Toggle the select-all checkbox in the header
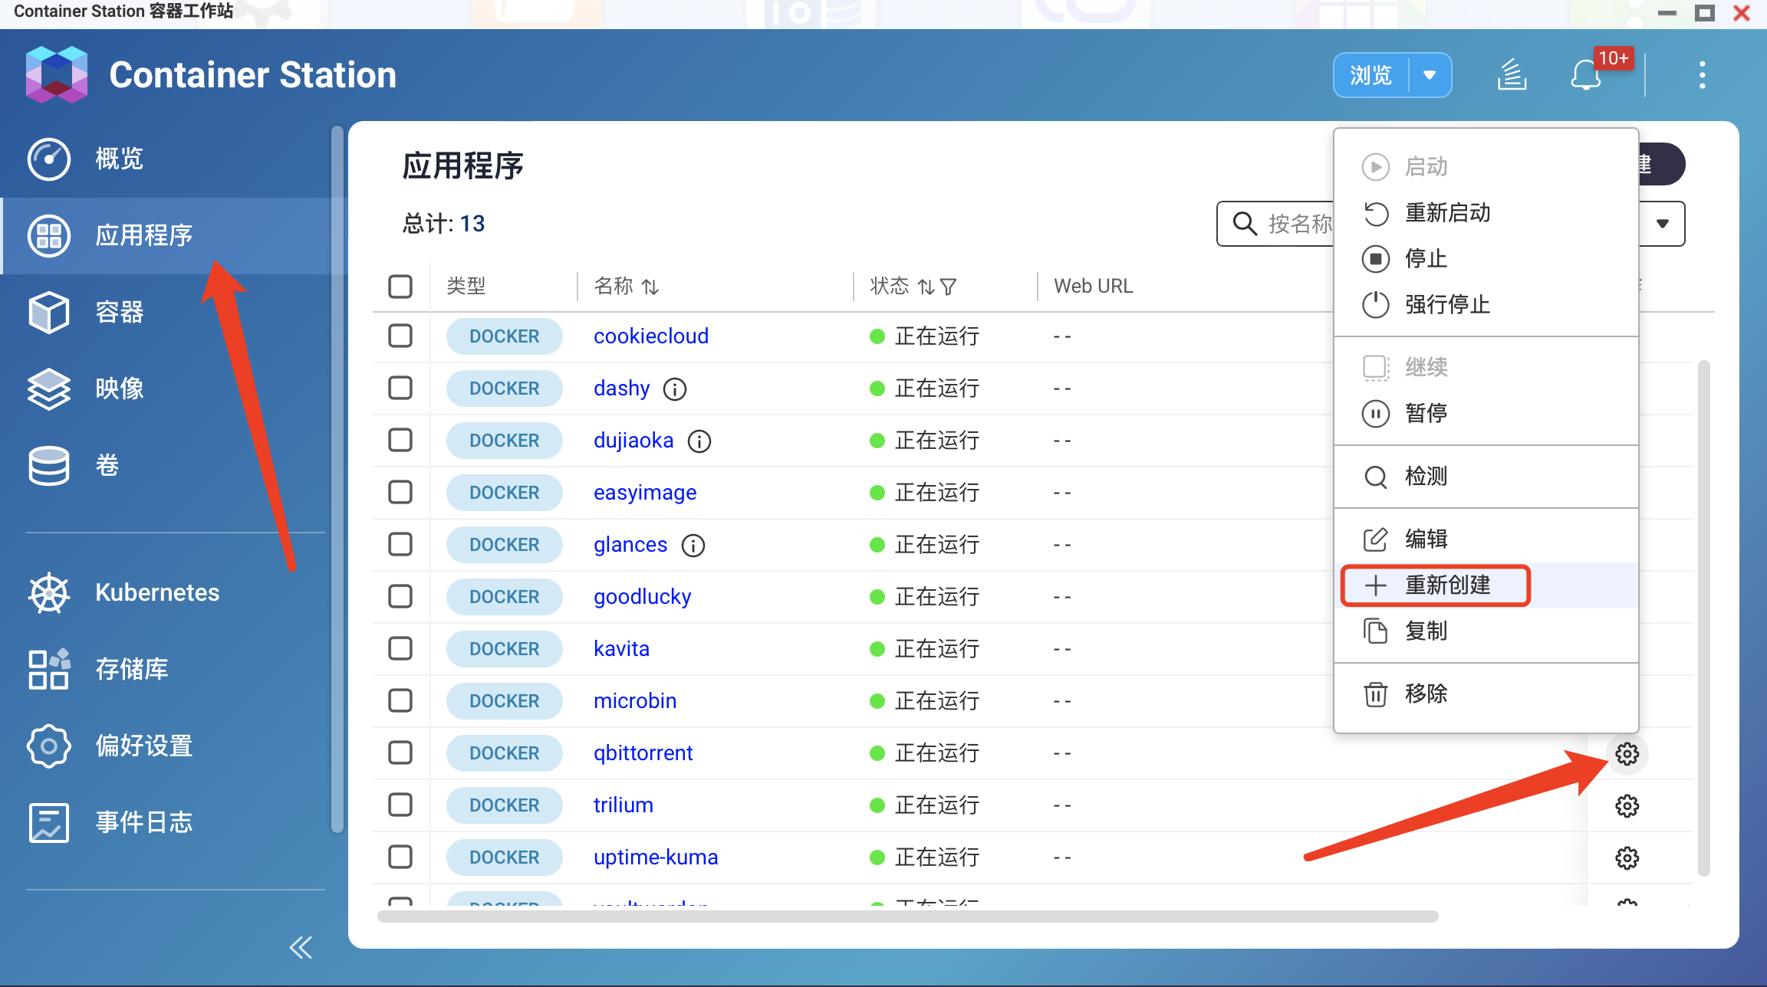The width and height of the screenshot is (1767, 987). (x=400, y=287)
